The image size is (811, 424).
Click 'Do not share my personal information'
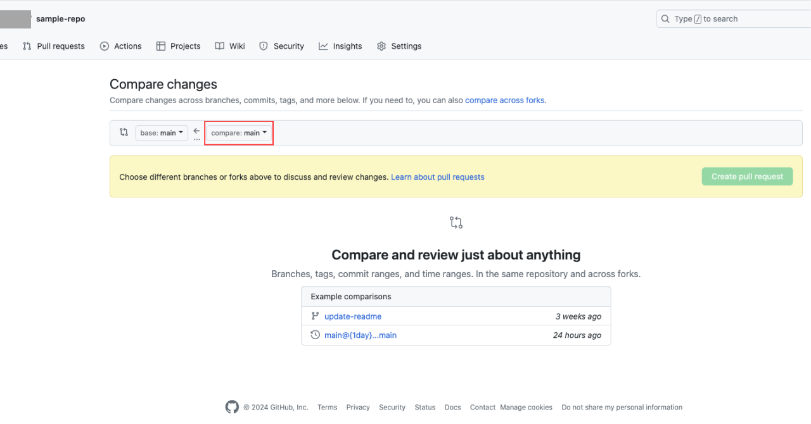click(x=622, y=408)
